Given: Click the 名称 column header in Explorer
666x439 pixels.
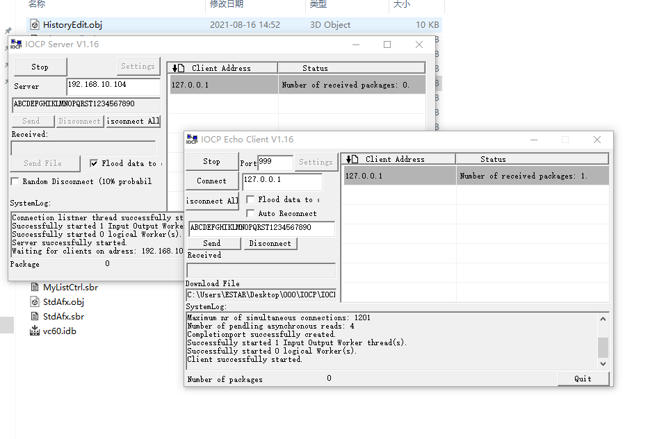Looking at the screenshot, I should click(37, 4).
